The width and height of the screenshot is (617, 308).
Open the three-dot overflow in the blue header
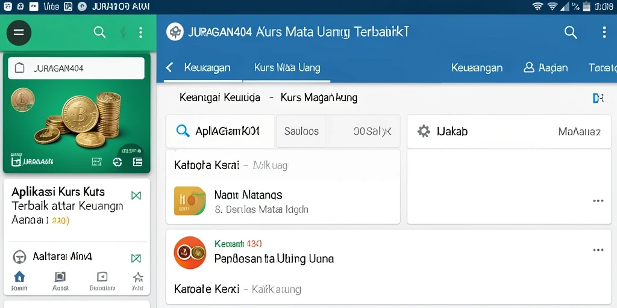[604, 32]
